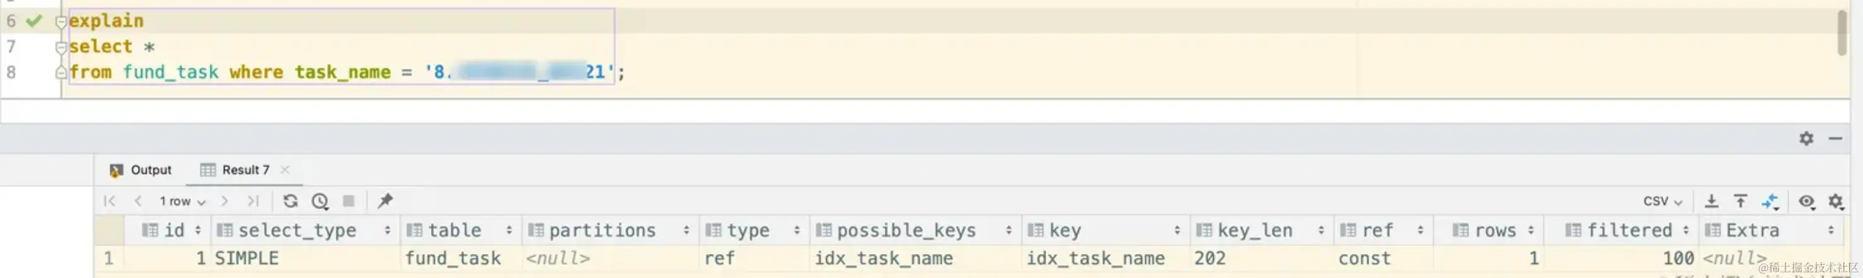Jump to the last page button
The width and height of the screenshot is (1863, 278).
click(252, 201)
